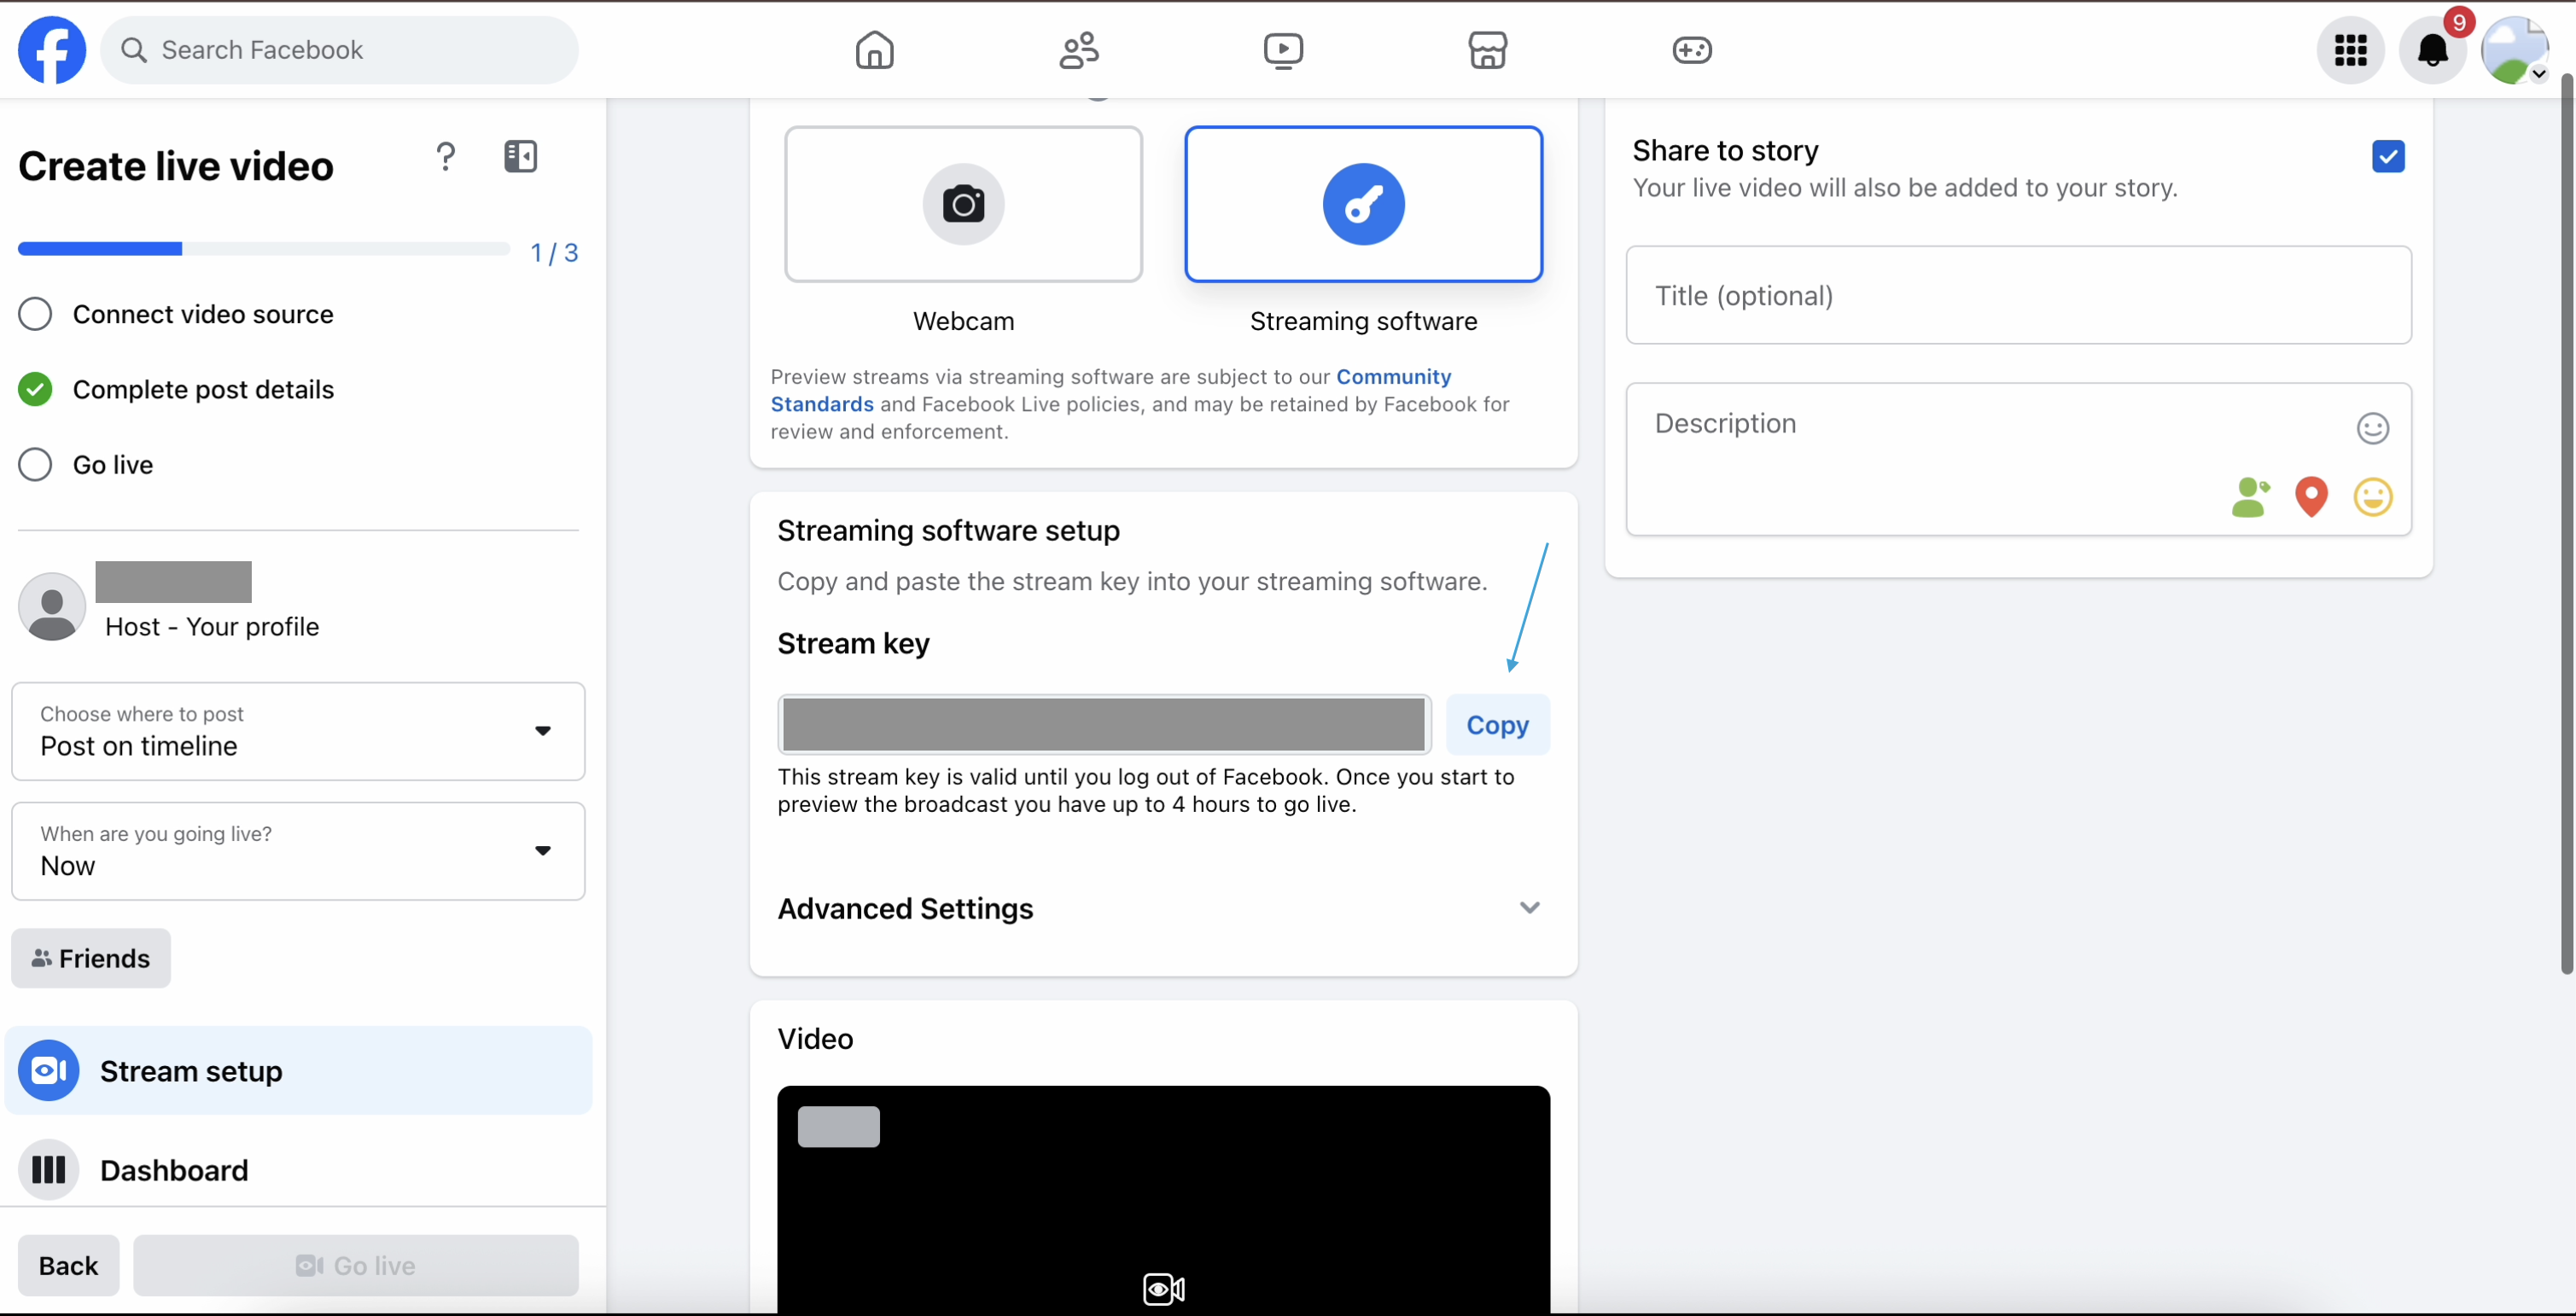
Task: Click the video preview camera icon
Action: (1163, 1288)
